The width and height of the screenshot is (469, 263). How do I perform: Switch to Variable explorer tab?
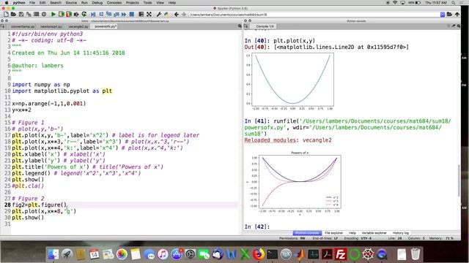pyautogui.click(x=374, y=233)
